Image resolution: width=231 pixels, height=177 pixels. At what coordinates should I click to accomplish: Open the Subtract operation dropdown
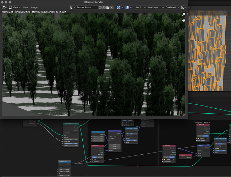tap(203, 151)
